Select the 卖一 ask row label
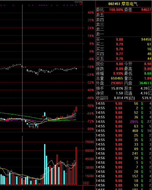152x190 pixels. coord(100,34)
